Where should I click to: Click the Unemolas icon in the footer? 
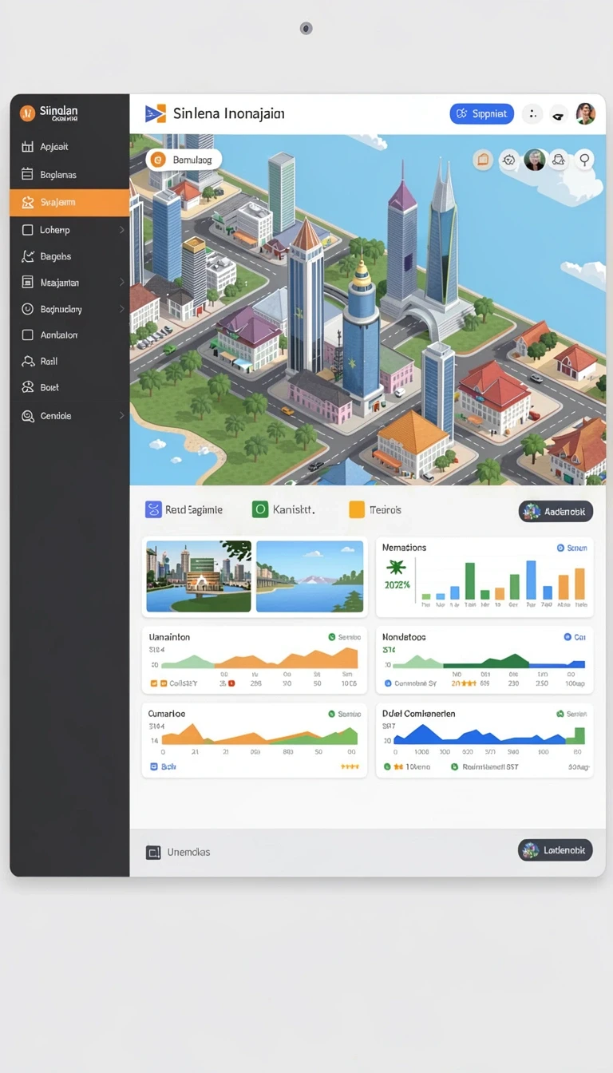click(153, 853)
